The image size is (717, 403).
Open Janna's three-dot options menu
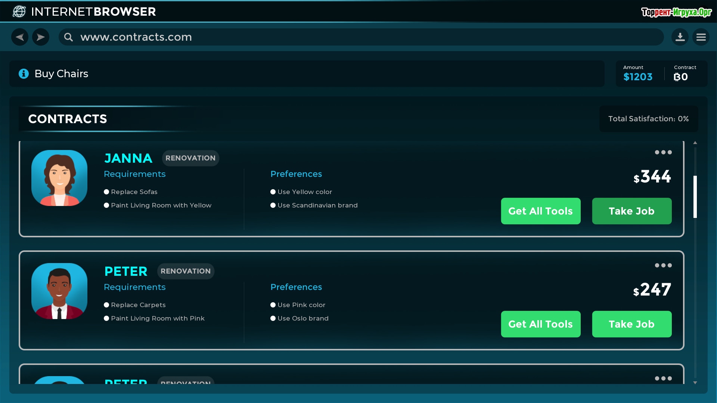[663, 152]
